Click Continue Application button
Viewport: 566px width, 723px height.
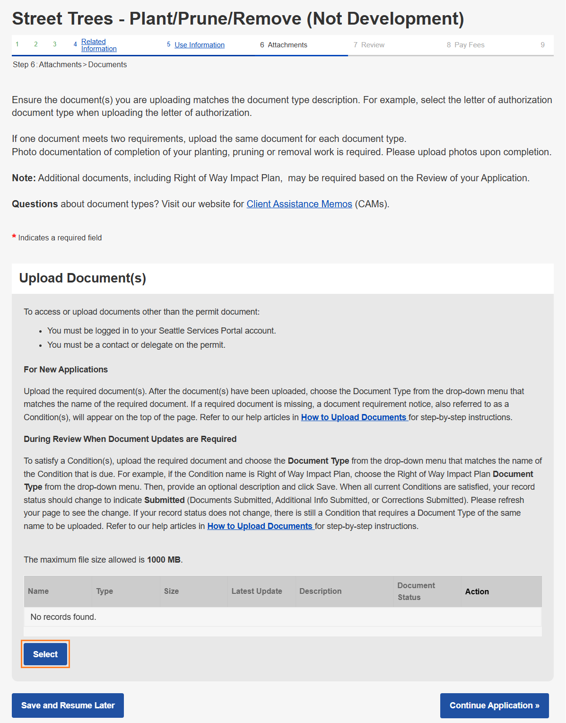[x=494, y=705]
